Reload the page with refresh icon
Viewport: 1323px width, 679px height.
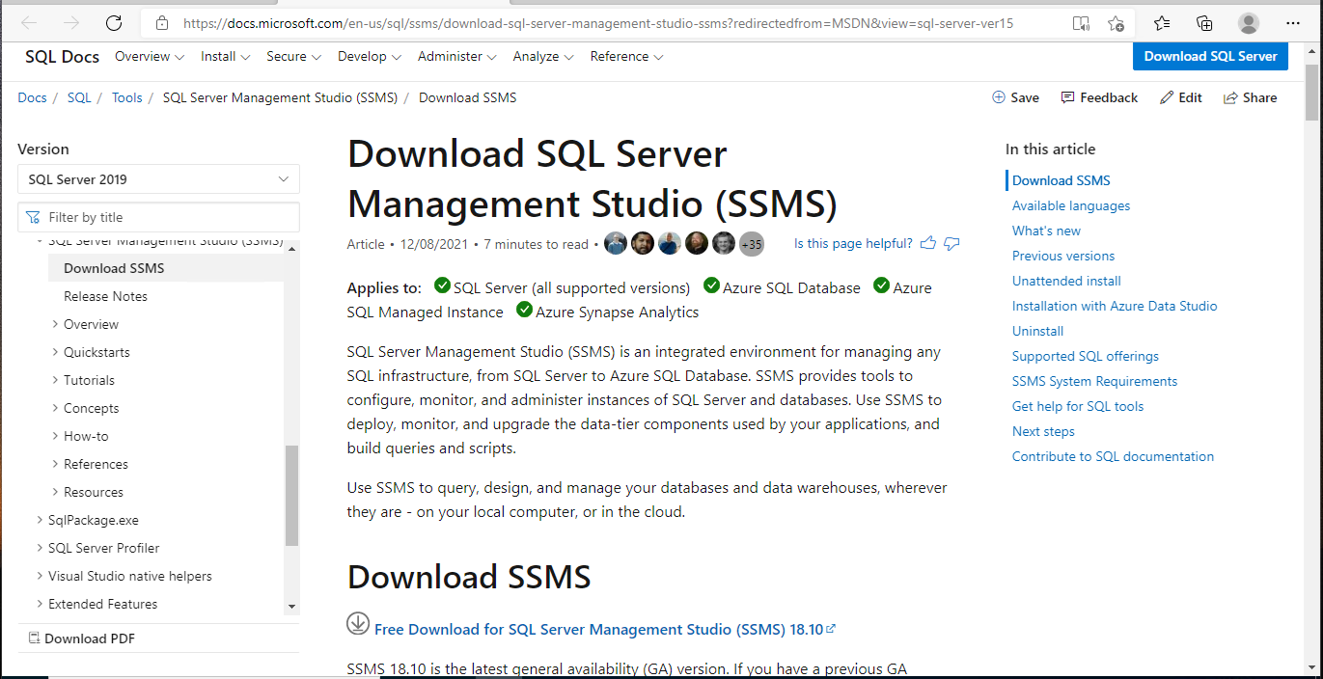tap(114, 23)
